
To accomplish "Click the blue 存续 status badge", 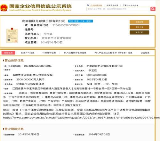I will 81,21.
